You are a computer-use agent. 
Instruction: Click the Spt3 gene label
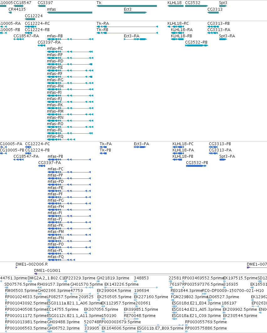223,3
